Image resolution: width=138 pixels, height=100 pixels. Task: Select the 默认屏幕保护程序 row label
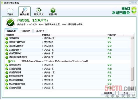(x=17, y=84)
